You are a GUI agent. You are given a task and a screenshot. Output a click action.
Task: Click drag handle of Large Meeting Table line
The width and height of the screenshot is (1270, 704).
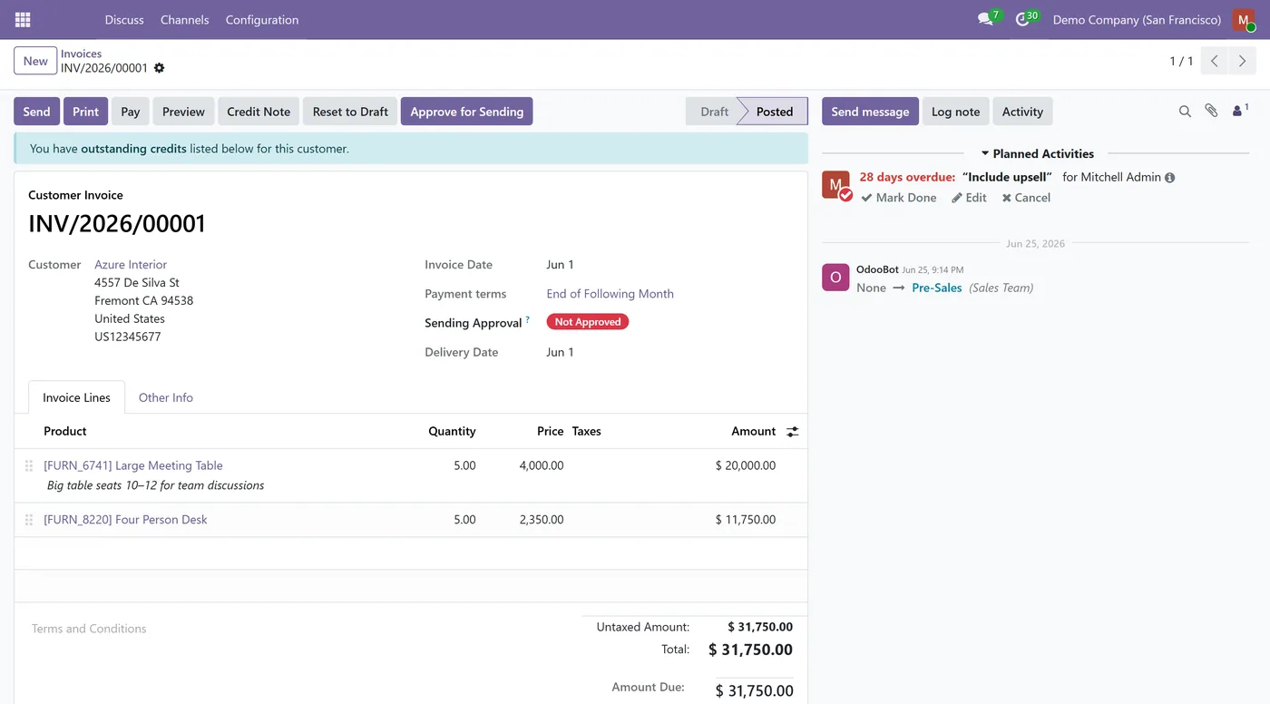tap(29, 465)
